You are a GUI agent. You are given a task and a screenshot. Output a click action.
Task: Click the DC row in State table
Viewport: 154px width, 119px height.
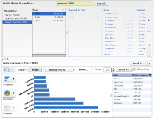click(132, 89)
